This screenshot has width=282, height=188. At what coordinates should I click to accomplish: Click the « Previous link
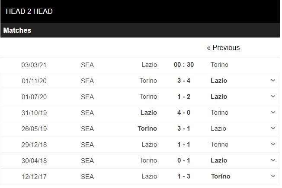(x=223, y=47)
